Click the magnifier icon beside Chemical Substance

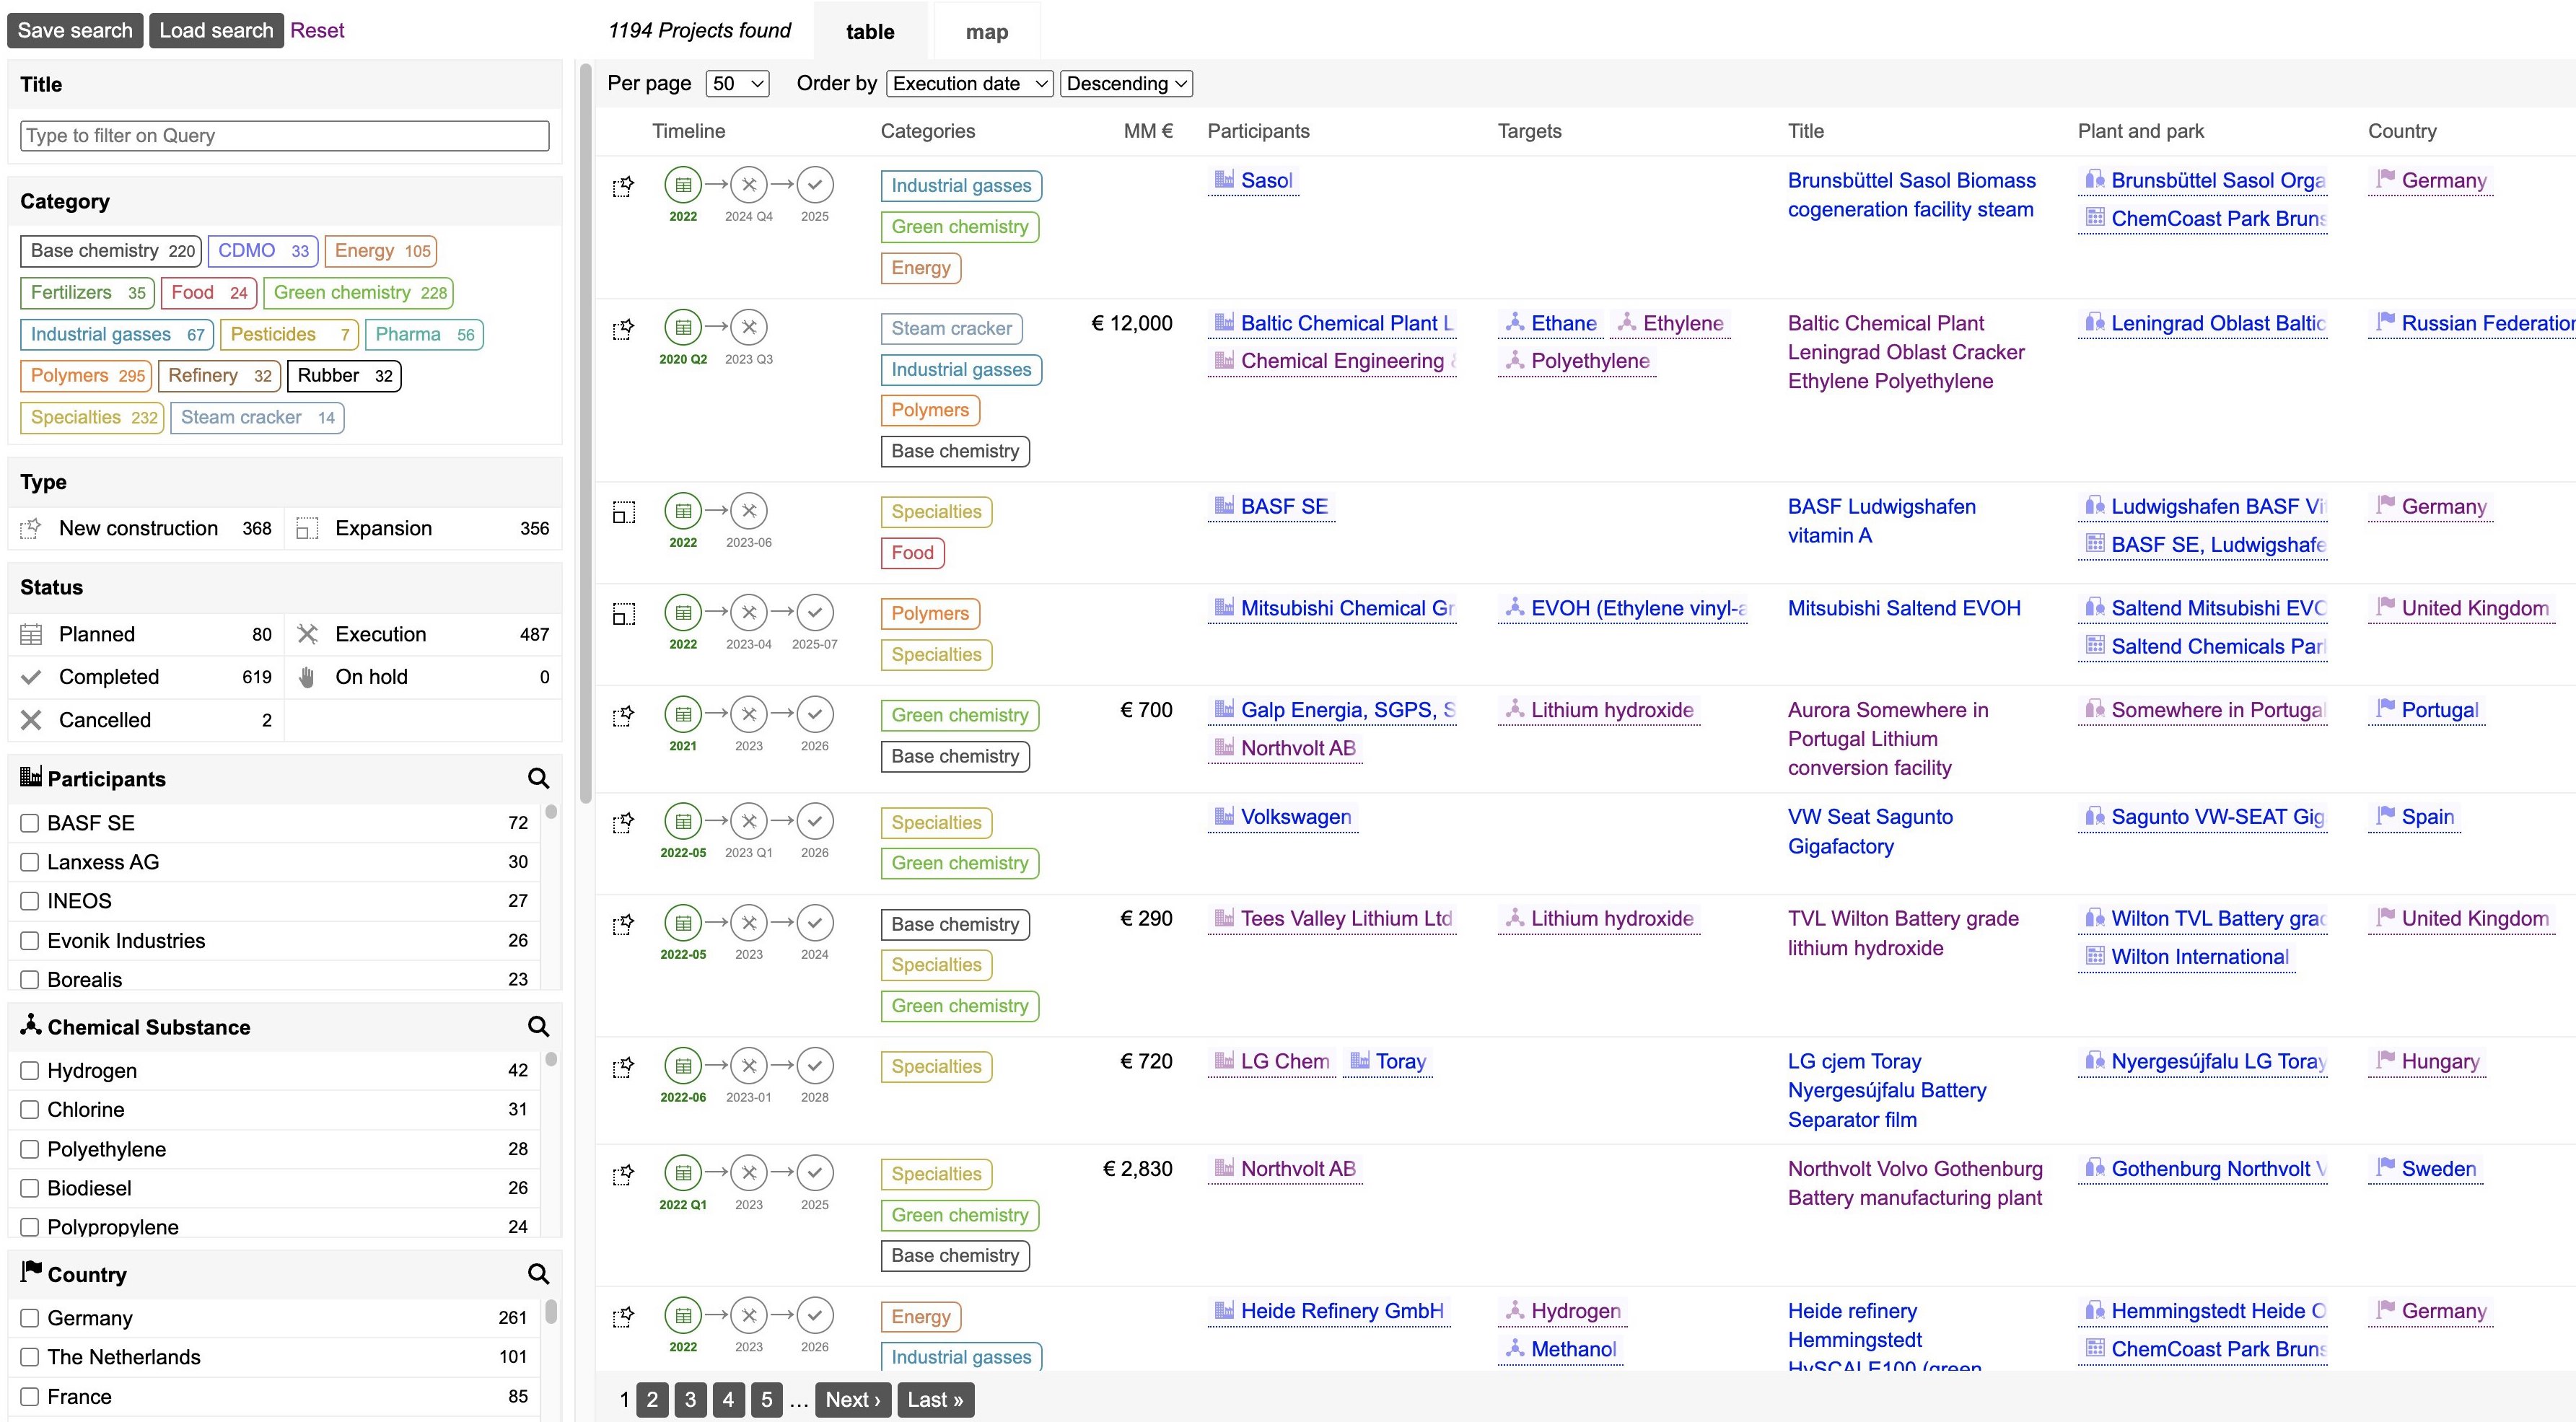(x=539, y=1026)
